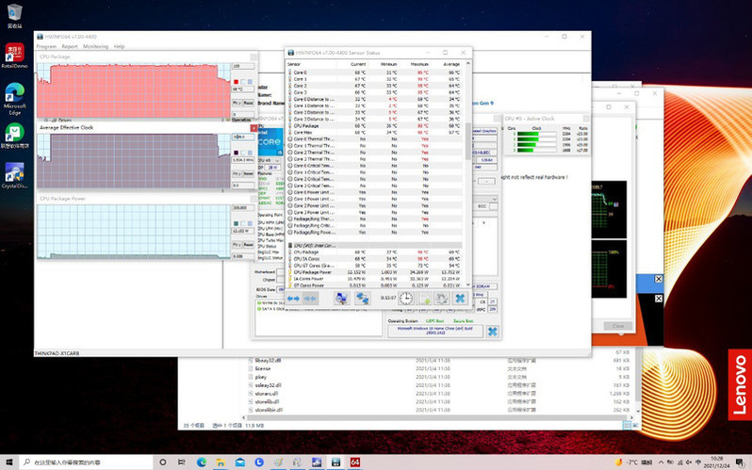This screenshot has width=752, height=470.
Task: Click the sensor logging file icon
Action: pos(424,298)
